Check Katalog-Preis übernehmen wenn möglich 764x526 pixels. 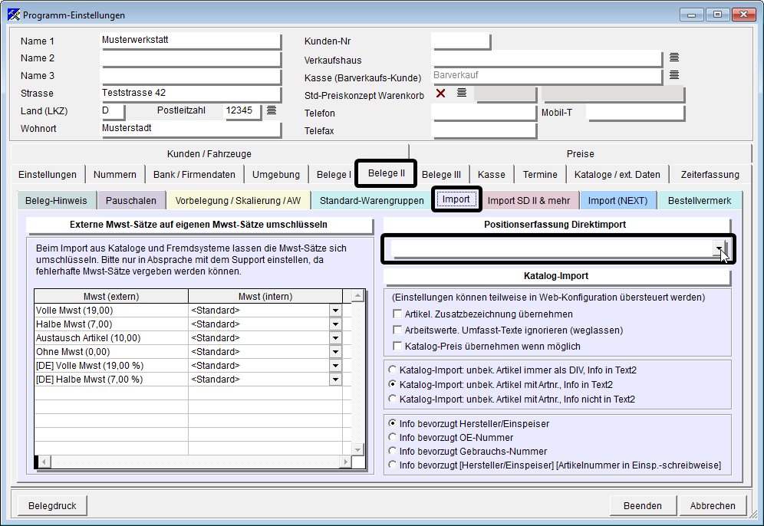397,347
